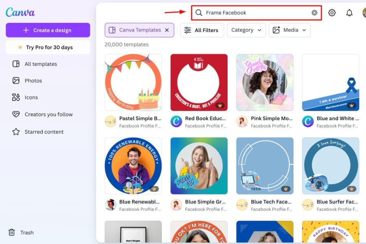Click the 'Pink Simple Mo...' title
The width and height of the screenshot is (366, 244).
click(272, 118)
